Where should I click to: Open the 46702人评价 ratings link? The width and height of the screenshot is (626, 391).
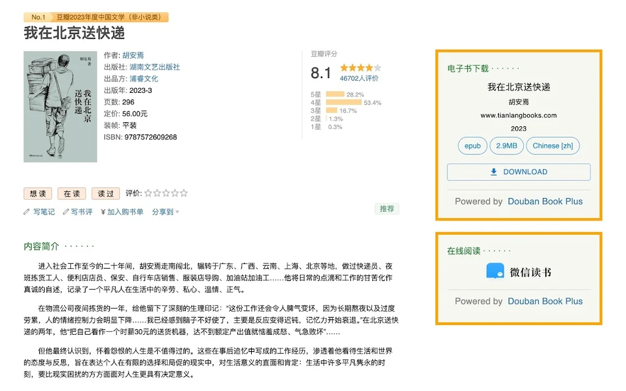(x=359, y=78)
